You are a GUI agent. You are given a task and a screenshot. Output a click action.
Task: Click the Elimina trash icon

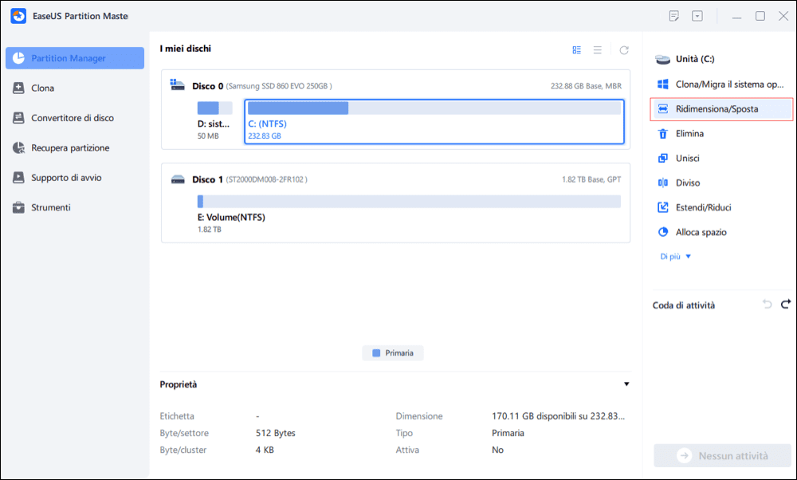[x=663, y=134]
